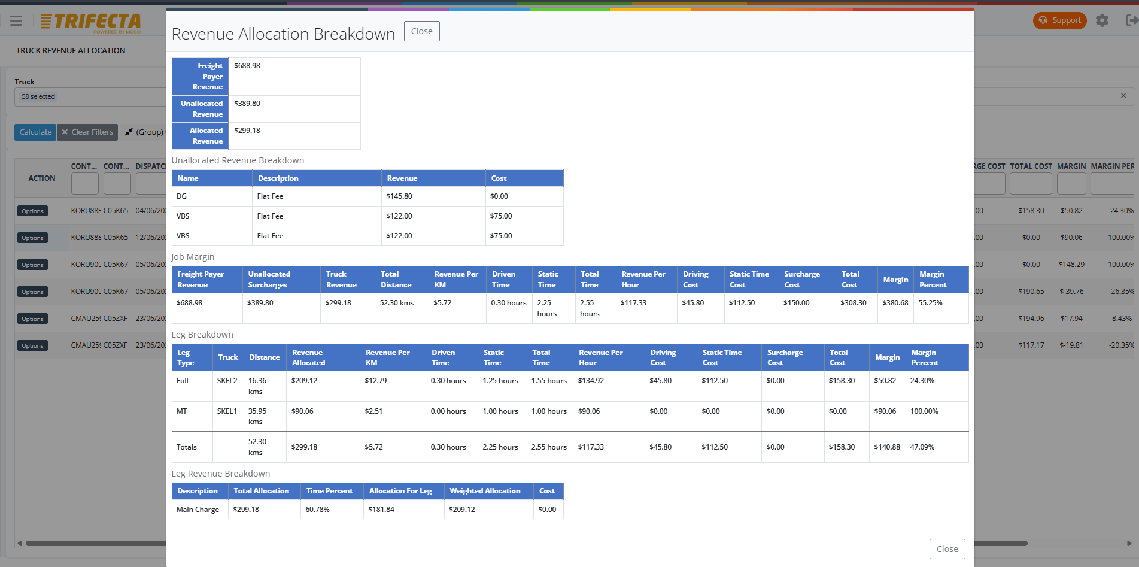Open the Truck 58 selected dropdown
The image size is (1139, 567).
pos(90,96)
